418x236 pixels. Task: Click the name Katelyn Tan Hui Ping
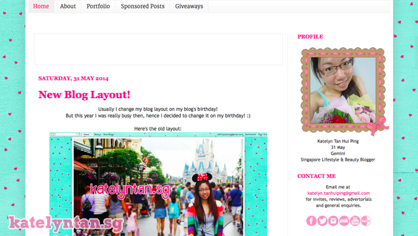(338, 141)
